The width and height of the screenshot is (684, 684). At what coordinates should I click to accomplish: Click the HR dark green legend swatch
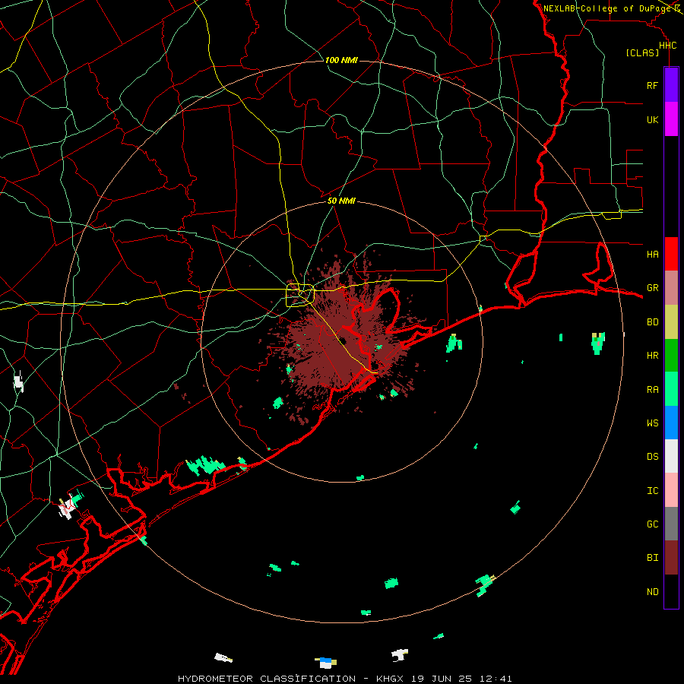point(671,356)
